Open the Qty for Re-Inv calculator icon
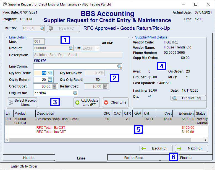Viewport: 215px width, 170px height. pos(101,73)
